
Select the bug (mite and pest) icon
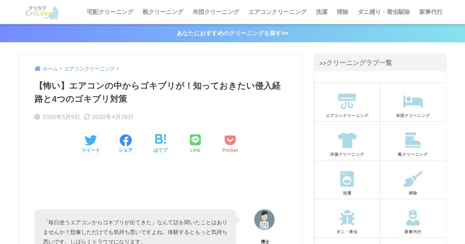click(347, 218)
